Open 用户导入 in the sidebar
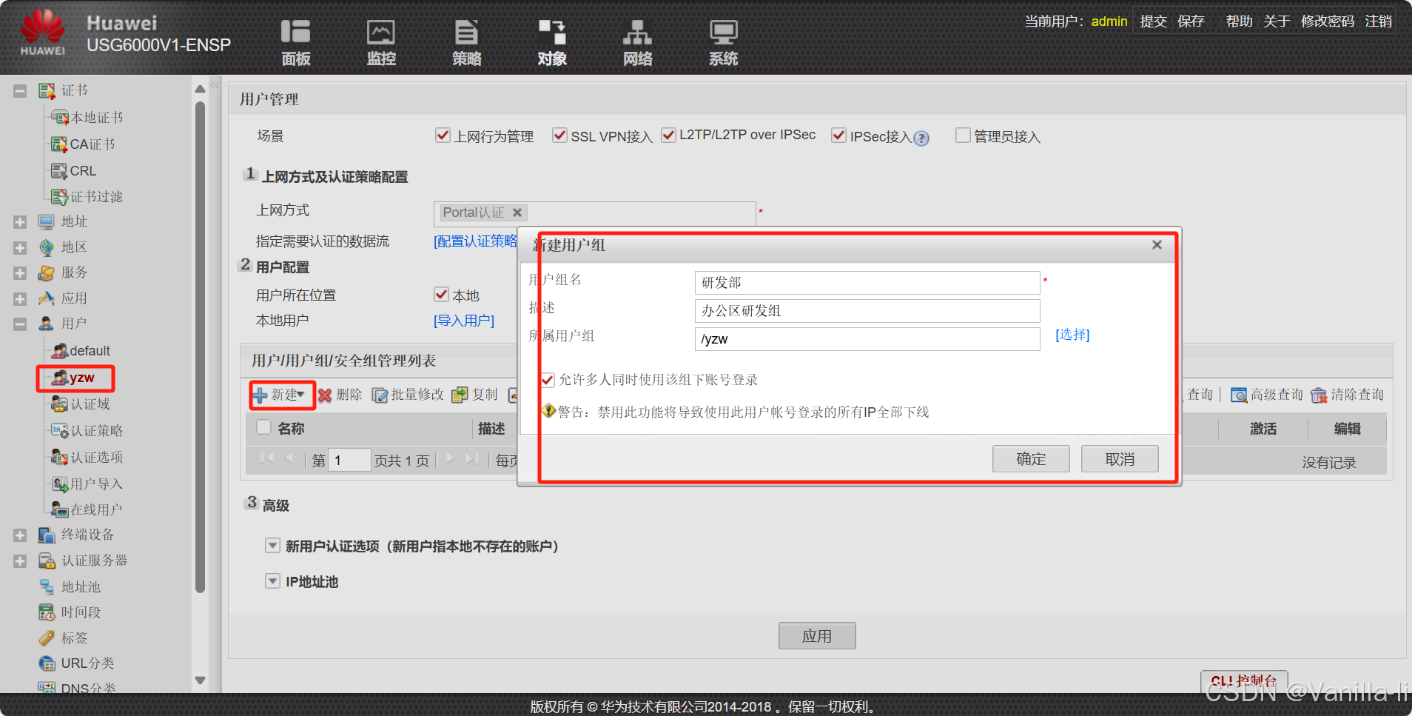The height and width of the screenshot is (716, 1412). pyautogui.click(x=96, y=484)
